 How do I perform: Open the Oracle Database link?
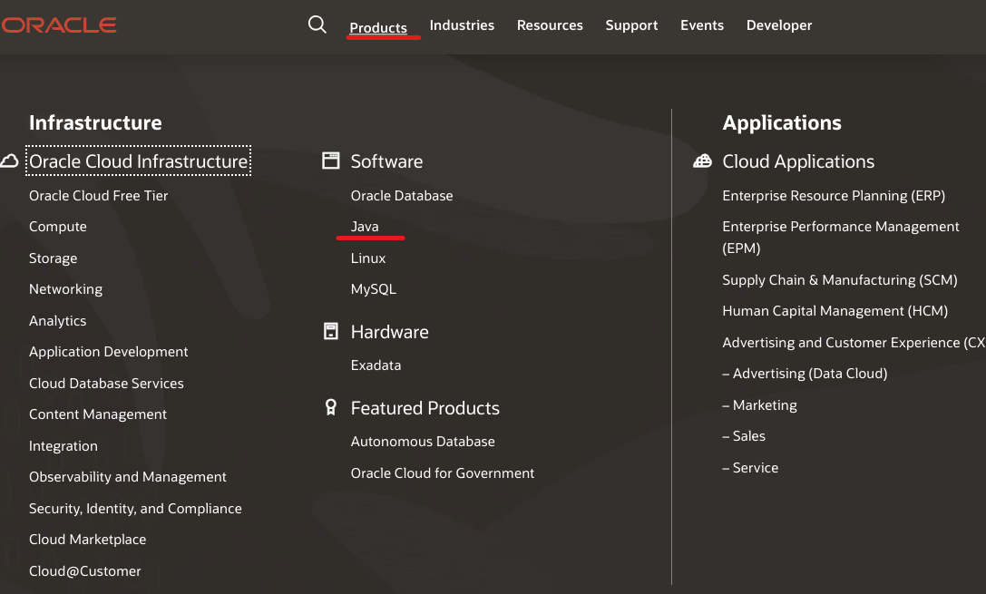(402, 195)
